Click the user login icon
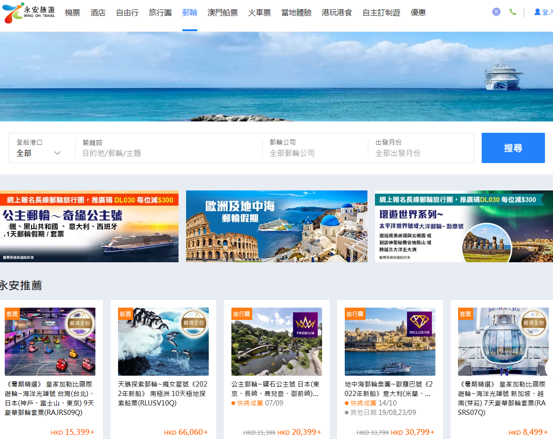 pos(537,12)
